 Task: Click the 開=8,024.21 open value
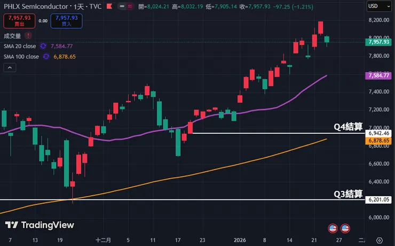tap(154, 6)
